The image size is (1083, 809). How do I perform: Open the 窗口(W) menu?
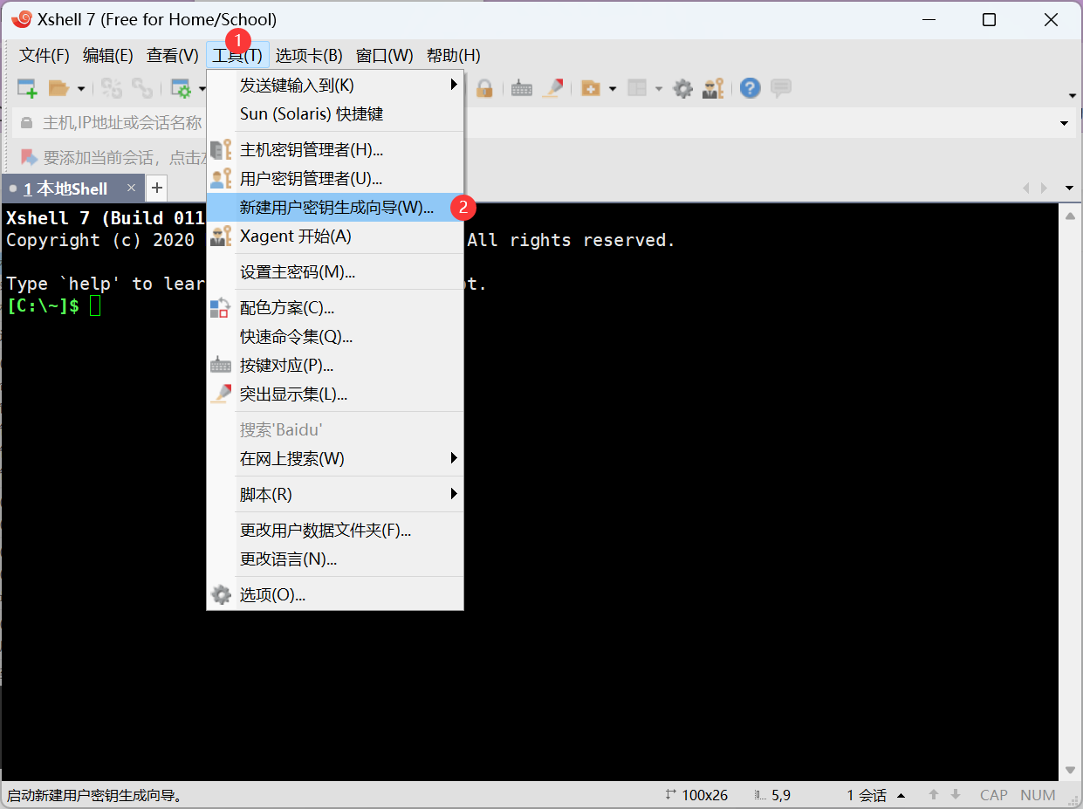(x=385, y=56)
